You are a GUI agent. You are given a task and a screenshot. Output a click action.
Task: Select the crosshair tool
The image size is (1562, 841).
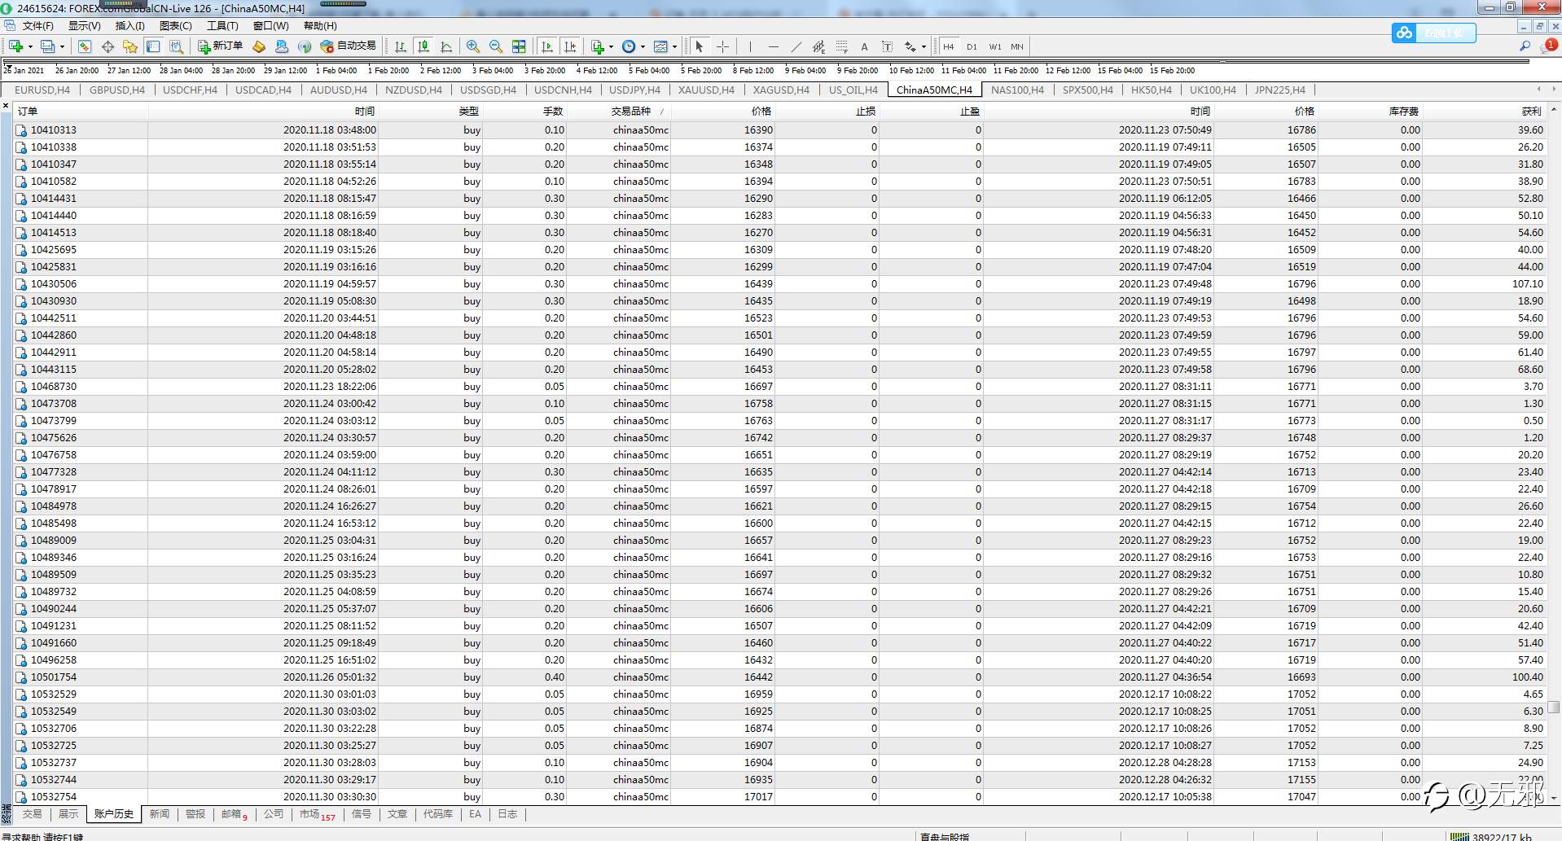tap(722, 46)
